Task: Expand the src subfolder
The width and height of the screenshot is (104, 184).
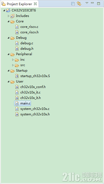Action: pos(13,65)
